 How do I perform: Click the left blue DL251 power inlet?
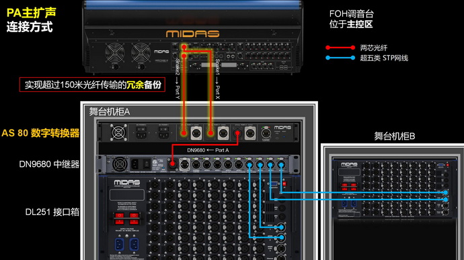(x=119, y=245)
